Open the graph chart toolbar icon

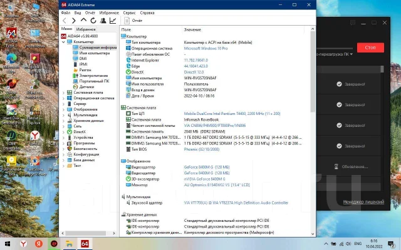coord(113,21)
